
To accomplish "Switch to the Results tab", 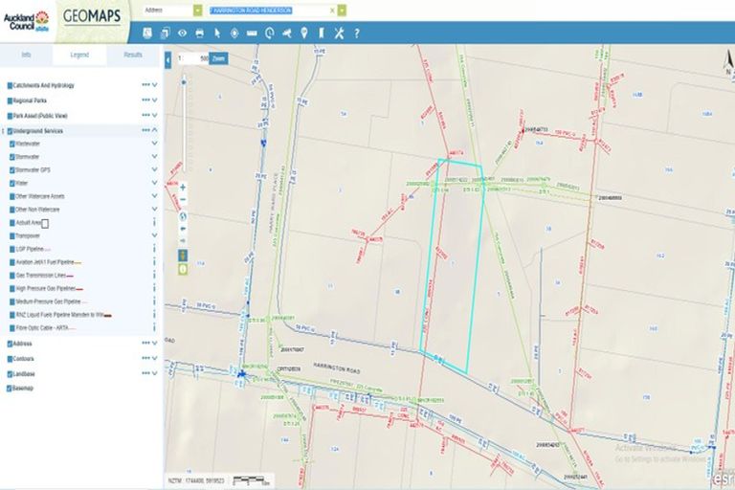I will pyautogui.click(x=132, y=55).
